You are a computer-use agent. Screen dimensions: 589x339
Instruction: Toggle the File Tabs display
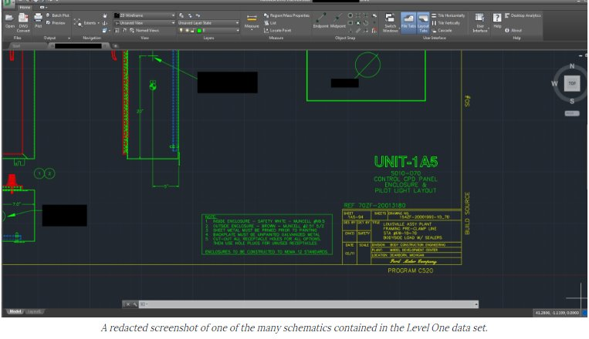tap(408, 20)
